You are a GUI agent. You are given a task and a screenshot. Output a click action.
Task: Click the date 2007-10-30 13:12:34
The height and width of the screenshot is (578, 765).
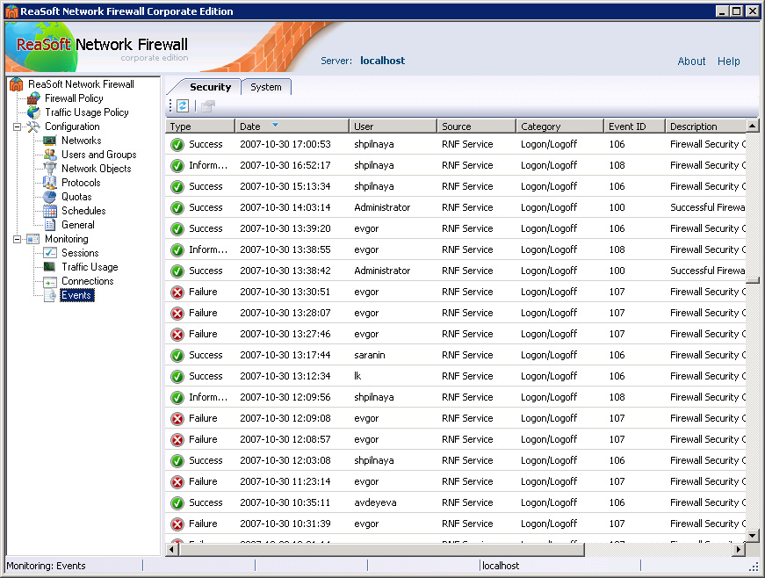(x=285, y=376)
